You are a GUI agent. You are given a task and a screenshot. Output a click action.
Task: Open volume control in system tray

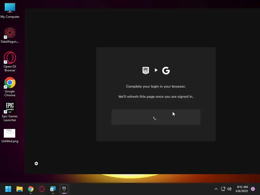point(229,189)
